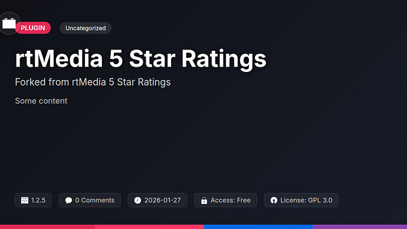Click the 'Forked from rtMedia 5 Star Ratings' subtitle
Screen dimensions: 407x229
(x=93, y=82)
